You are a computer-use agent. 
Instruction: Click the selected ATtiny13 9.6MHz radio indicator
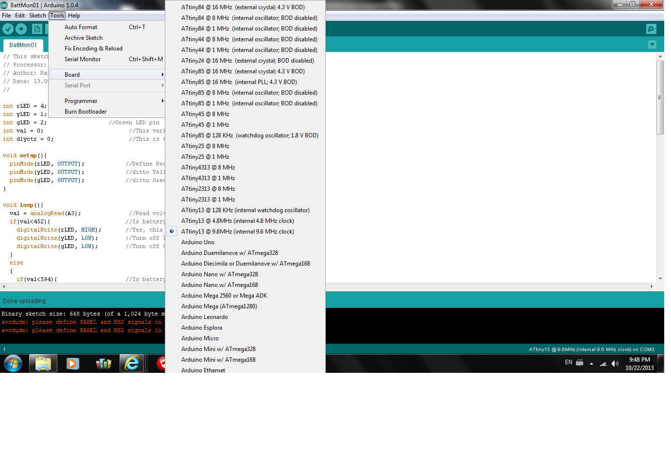(171, 231)
